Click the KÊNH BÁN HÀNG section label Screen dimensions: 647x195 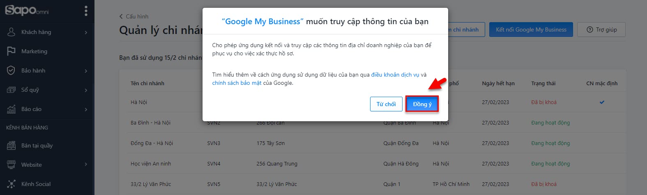tap(27, 127)
